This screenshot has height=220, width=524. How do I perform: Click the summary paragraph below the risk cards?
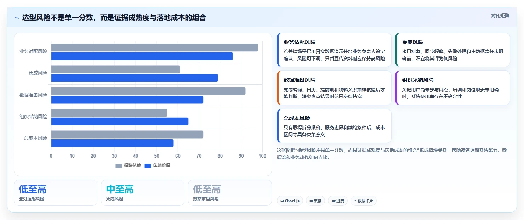[392, 154]
